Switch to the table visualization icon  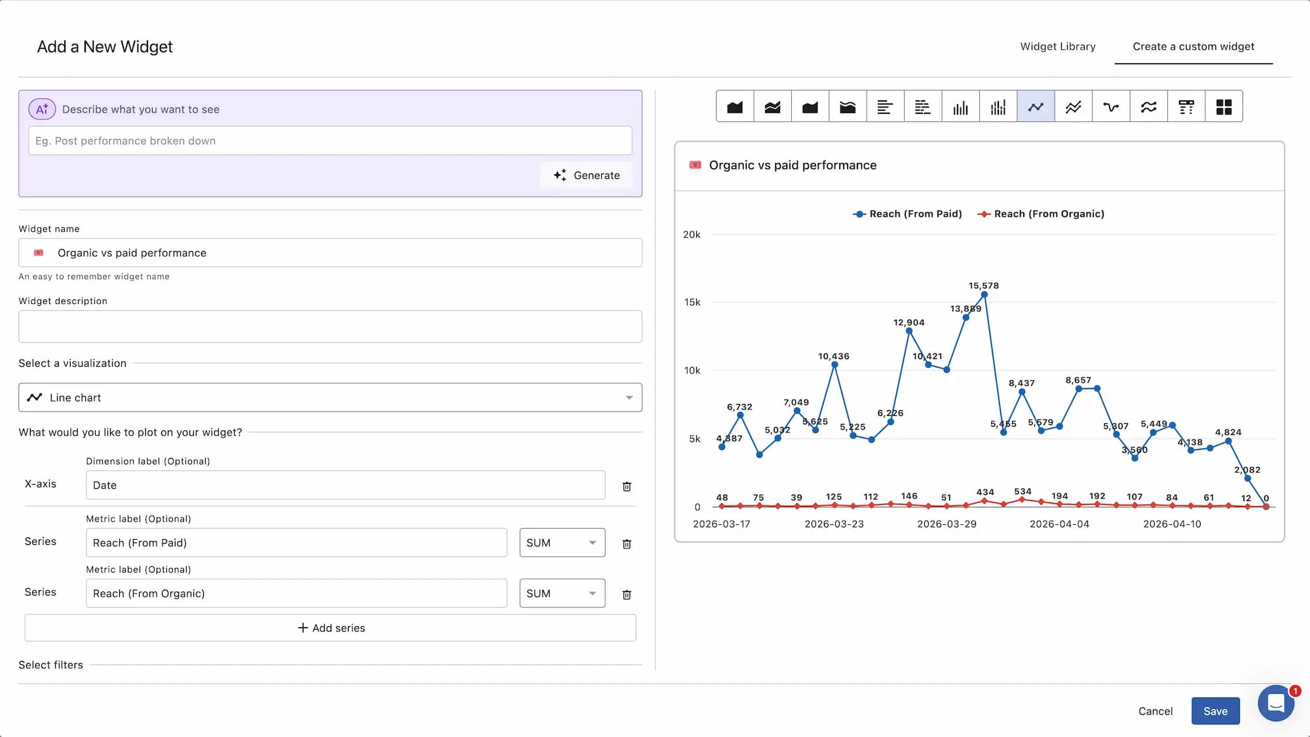click(1186, 107)
